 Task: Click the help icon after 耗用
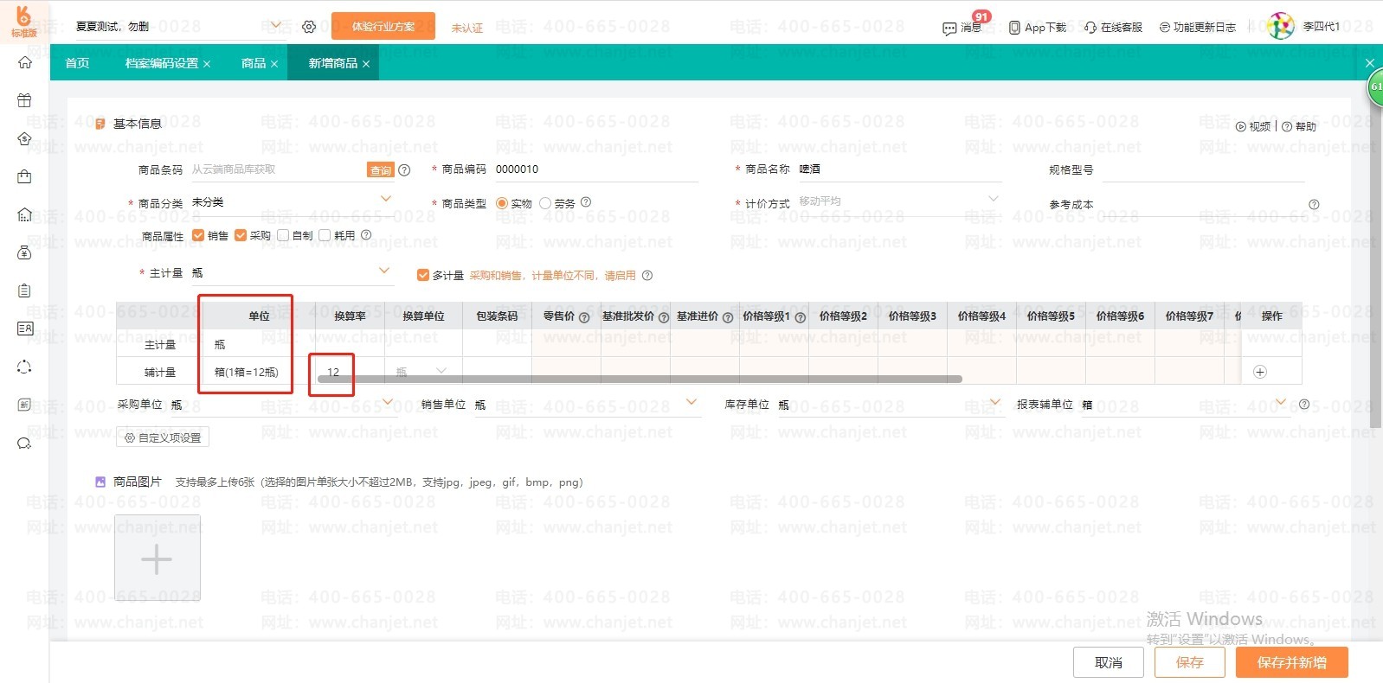[366, 235]
